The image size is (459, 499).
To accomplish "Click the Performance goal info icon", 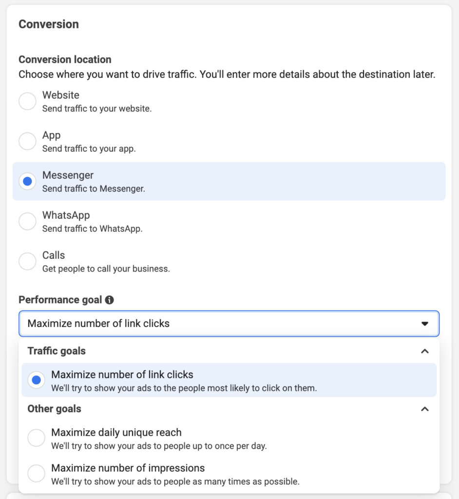I will pos(110,300).
